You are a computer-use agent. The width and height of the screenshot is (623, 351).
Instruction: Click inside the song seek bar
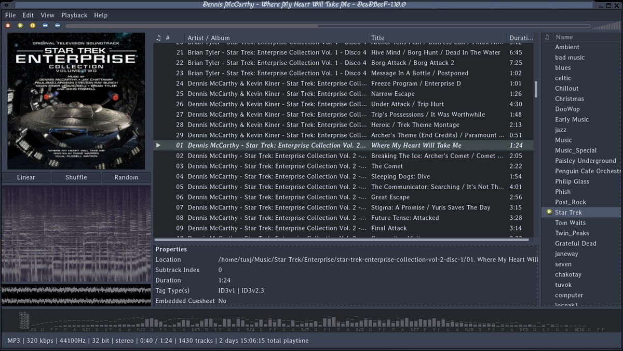328,25
